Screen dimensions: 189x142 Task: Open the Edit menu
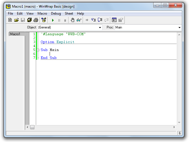tap(20, 14)
